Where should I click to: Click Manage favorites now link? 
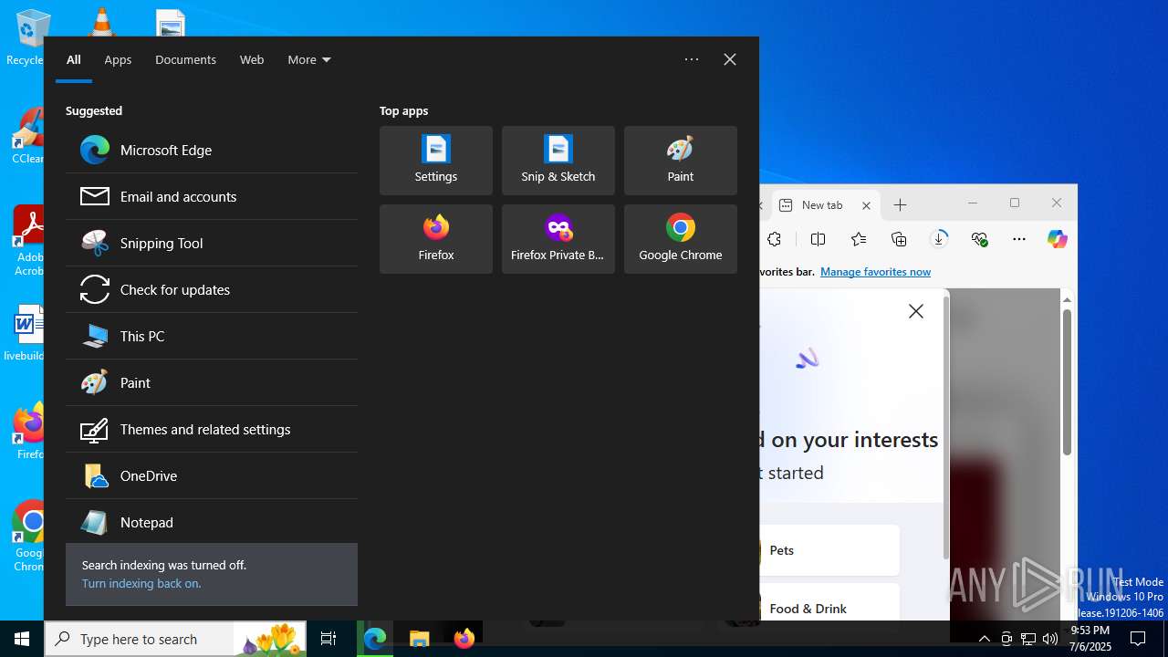875,272
